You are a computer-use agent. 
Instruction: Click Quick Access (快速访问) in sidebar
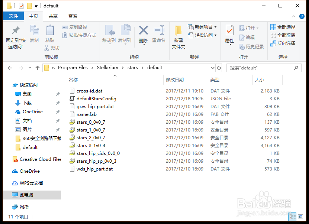coord(25,85)
